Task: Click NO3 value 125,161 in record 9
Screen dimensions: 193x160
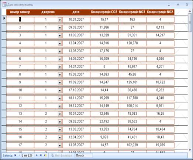Action: pos(132,83)
